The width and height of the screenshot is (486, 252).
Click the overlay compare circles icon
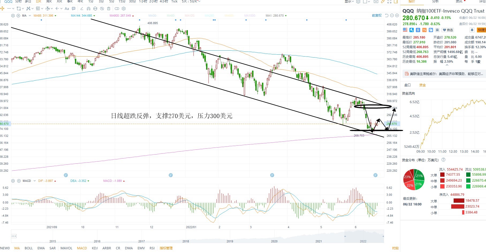coord(117,9)
